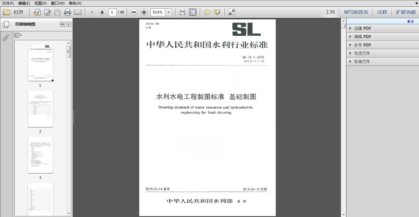The image size is (419, 217).
Task: Click the fit one full page icon
Action: coord(193,12)
